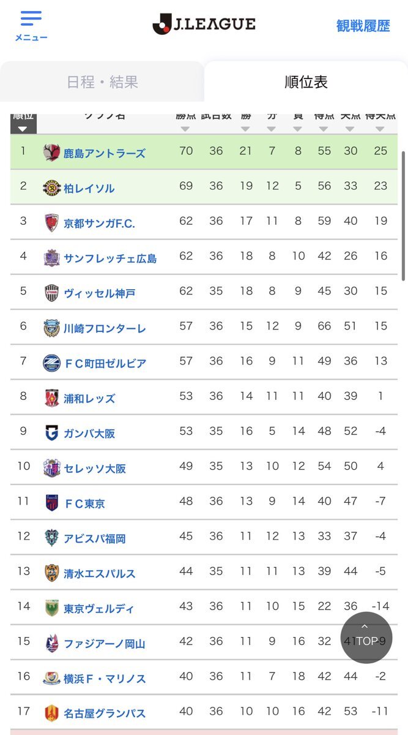408x735 pixels.
Task: Click the Nagoya Grampus team crest
Action: pyautogui.click(x=51, y=713)
